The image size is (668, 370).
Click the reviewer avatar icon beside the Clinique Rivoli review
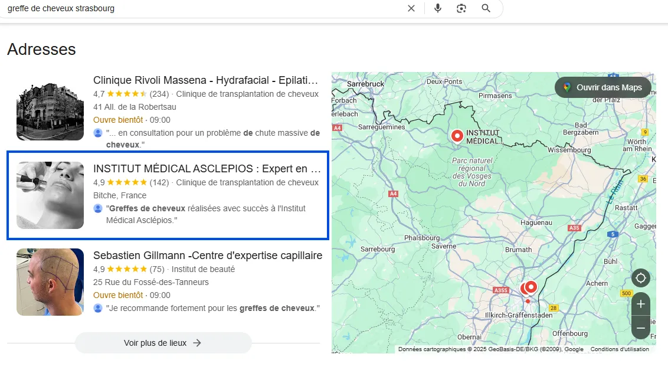pos(98,133)
